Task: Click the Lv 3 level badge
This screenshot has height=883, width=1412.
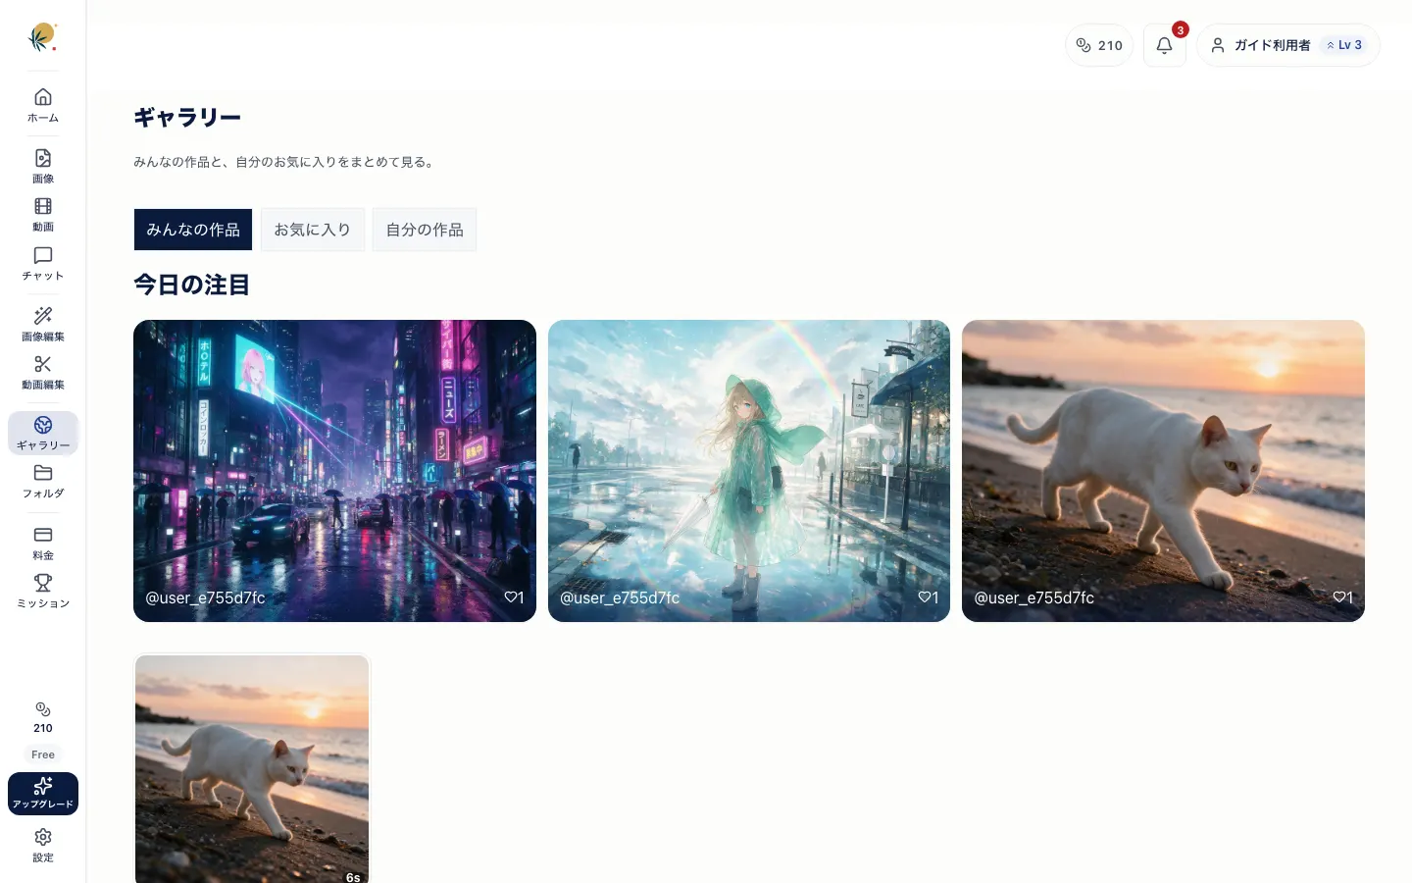Action: [x=1344, y=45]
